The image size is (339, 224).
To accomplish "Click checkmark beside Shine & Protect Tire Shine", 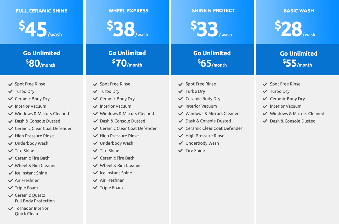I will (181, 151).
